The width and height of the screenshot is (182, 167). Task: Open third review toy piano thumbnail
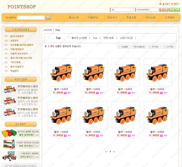[10, 112]
